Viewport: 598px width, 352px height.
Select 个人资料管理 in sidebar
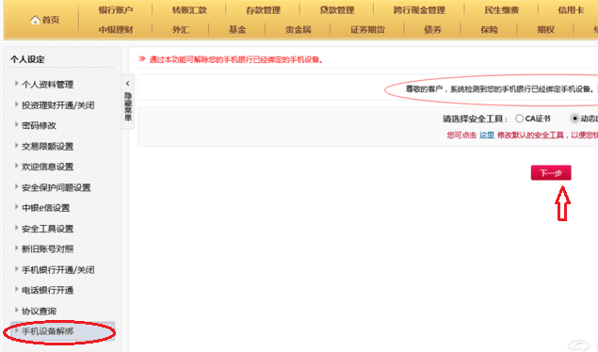coord(47,85)
